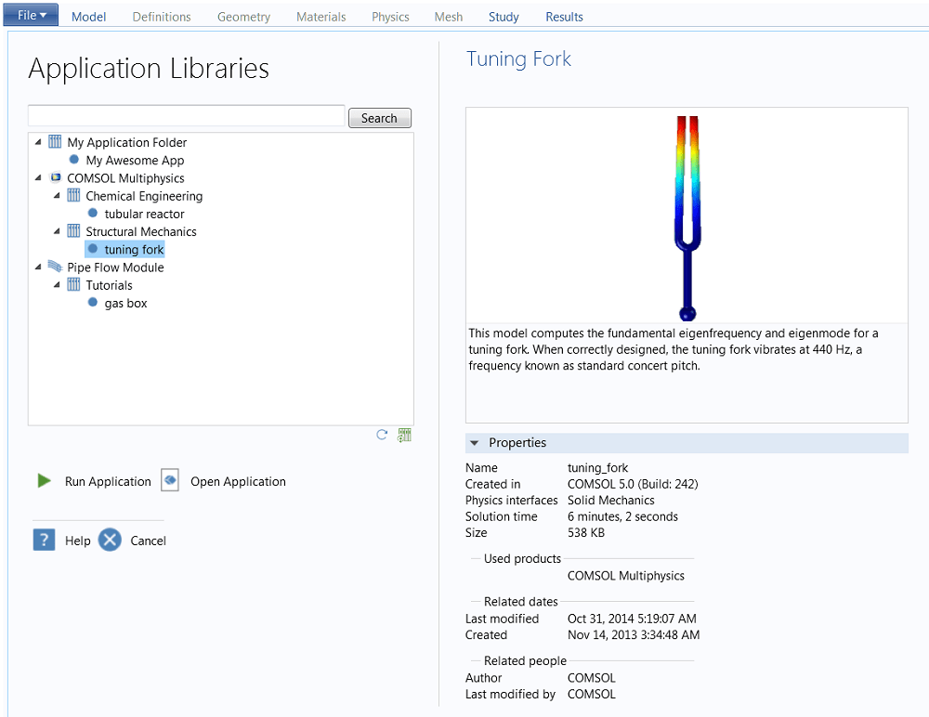
Task: Click the Tuning Fork title heading
Action: 518,59
